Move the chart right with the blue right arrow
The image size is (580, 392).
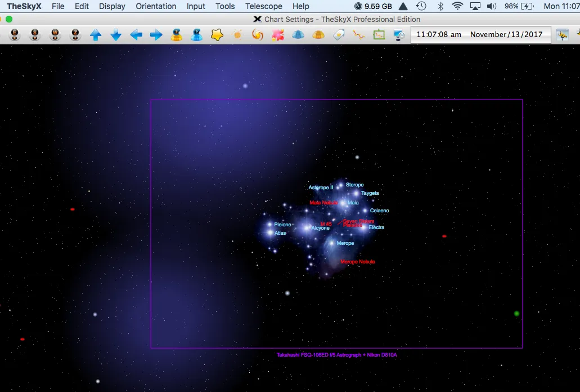pos(156,35)
